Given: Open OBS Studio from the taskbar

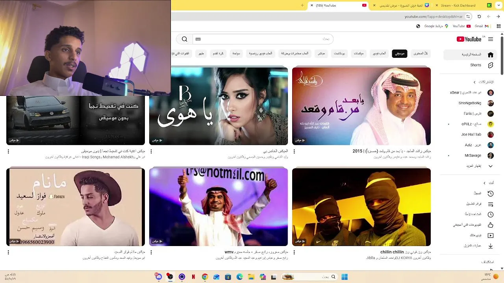Looking at the screenshot, I should (170, 277).
